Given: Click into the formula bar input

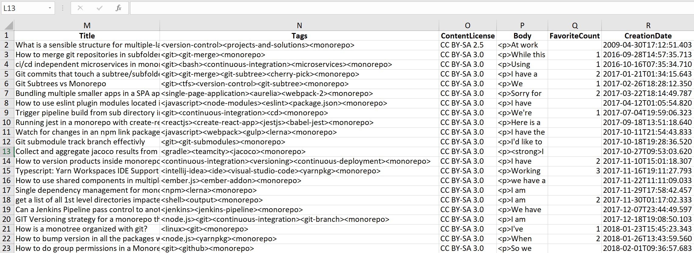Looking at the screenshot, I should point(410,8).
